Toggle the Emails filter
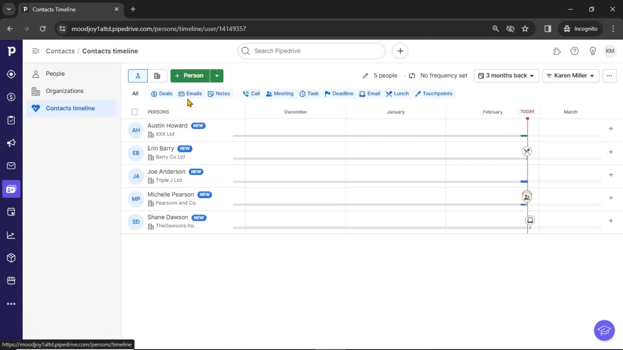 (x=190, y=94)
